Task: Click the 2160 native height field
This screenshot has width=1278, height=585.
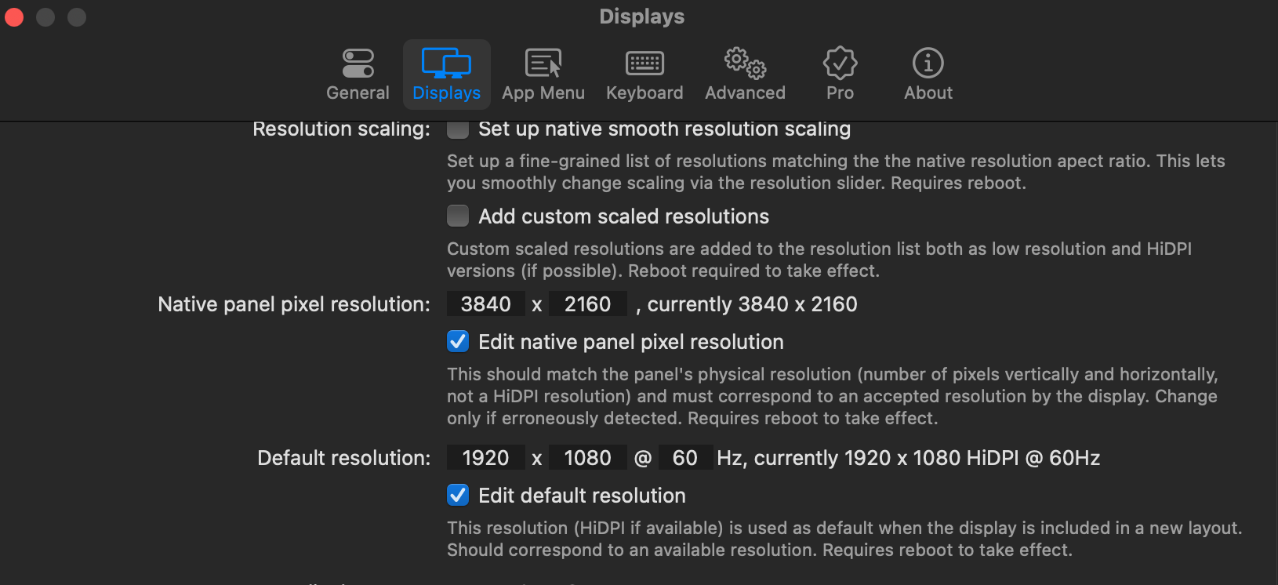Action: [587, 304]
